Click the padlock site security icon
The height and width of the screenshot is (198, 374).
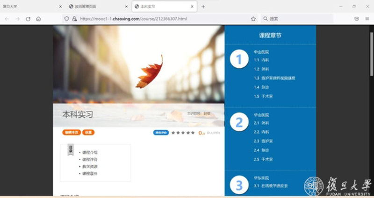pos(74,19)
